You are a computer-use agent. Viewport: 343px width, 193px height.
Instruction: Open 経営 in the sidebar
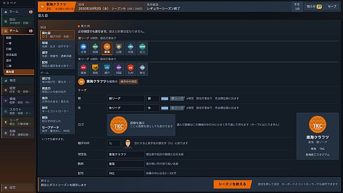[x=18, y=90]
